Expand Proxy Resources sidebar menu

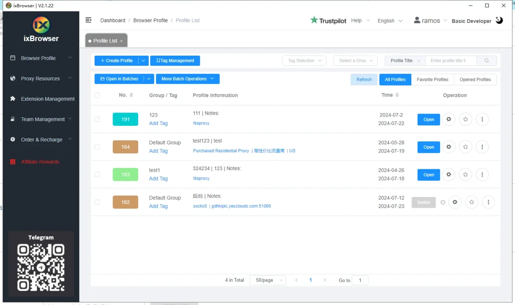(x=41, y=79)
